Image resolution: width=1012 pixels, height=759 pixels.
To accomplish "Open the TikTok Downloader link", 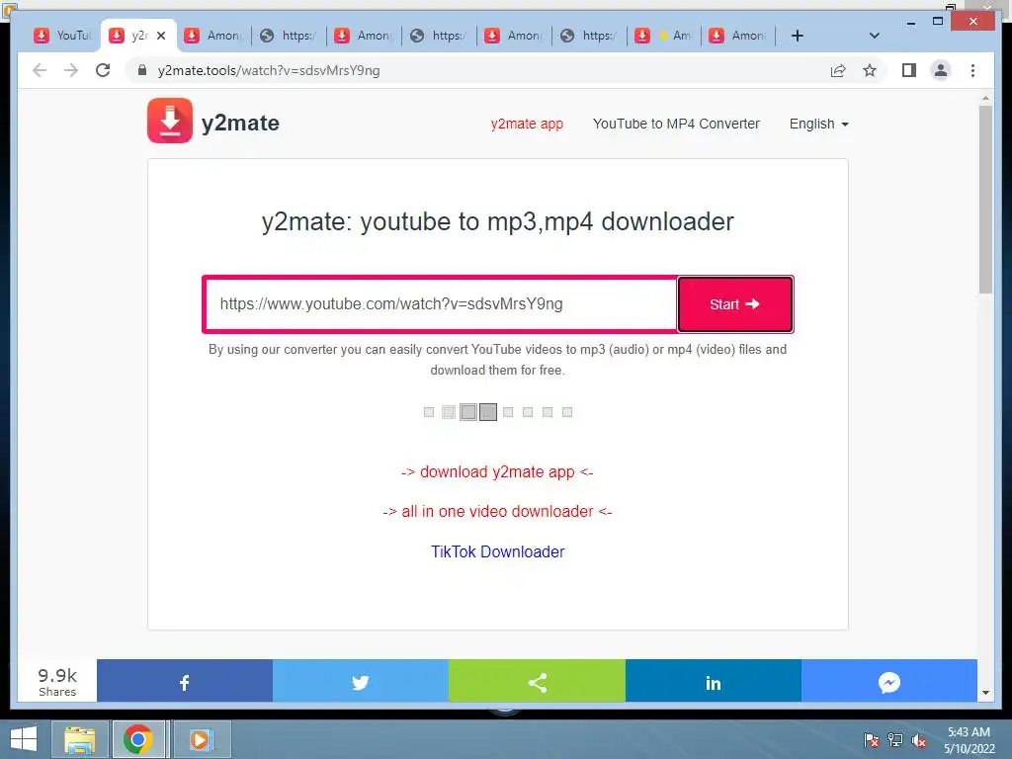I will (498, 551).
